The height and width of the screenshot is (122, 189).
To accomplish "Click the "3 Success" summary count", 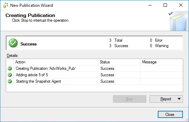I will tap(119, 46).
